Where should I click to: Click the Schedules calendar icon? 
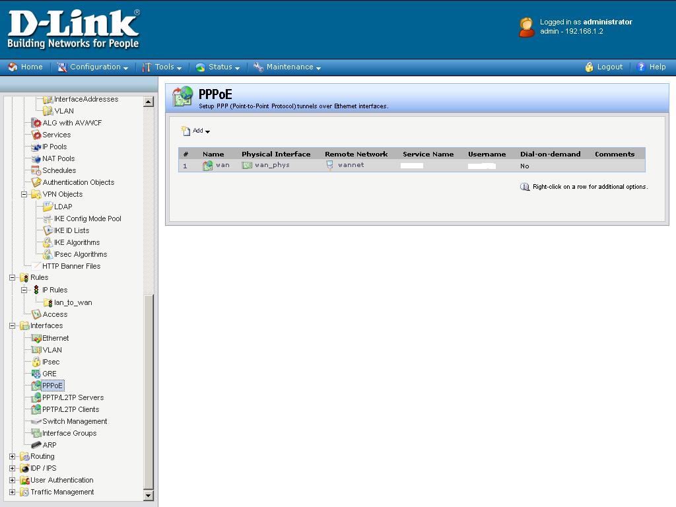click(36, 171)
